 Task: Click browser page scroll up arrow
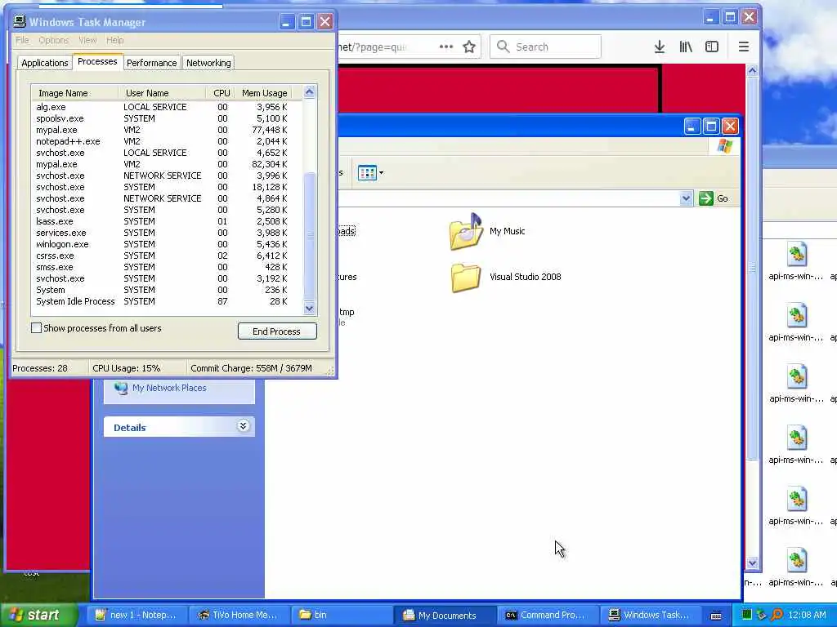point(752,70)
